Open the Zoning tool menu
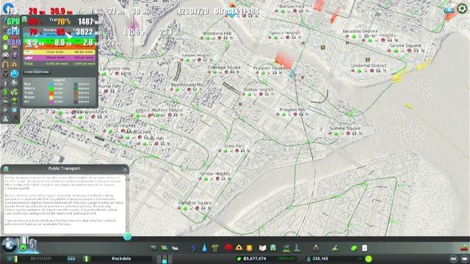 coord(164,248)
